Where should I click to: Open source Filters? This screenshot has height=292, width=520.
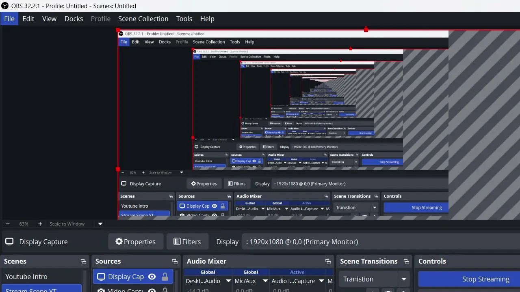187,242
